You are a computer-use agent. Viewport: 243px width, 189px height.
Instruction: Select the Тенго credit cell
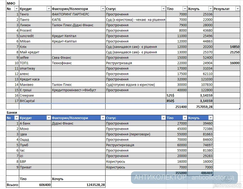35,14
